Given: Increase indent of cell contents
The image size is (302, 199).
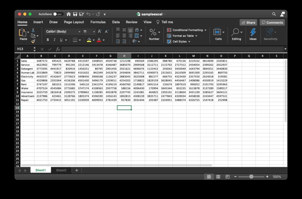Looking at the screenshot, I should click(124, 42).
